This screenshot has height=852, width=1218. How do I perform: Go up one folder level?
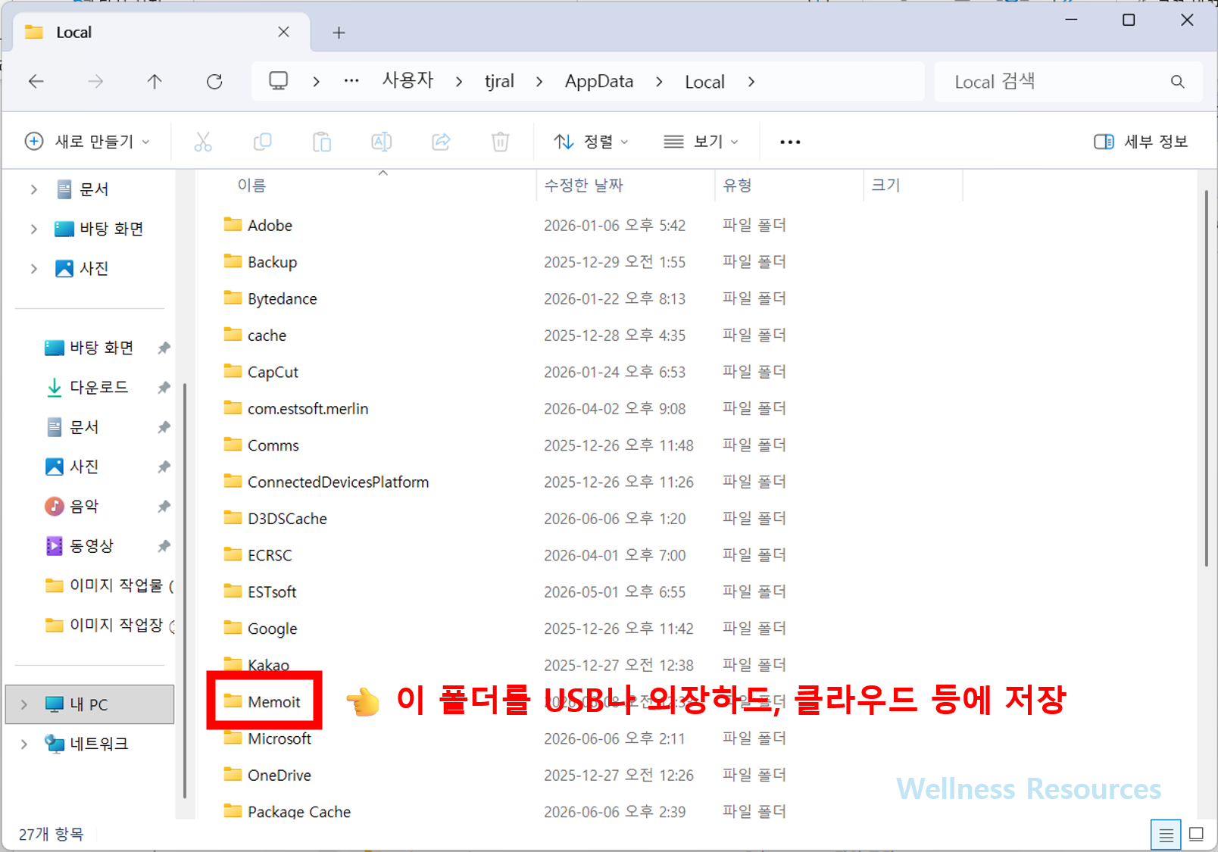155,81
